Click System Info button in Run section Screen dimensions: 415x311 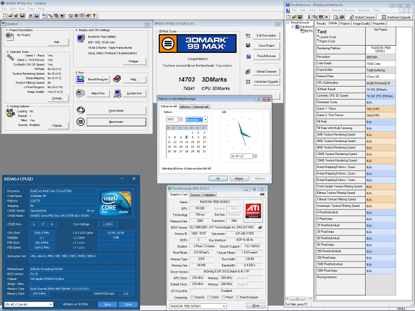tap(134, 93)
